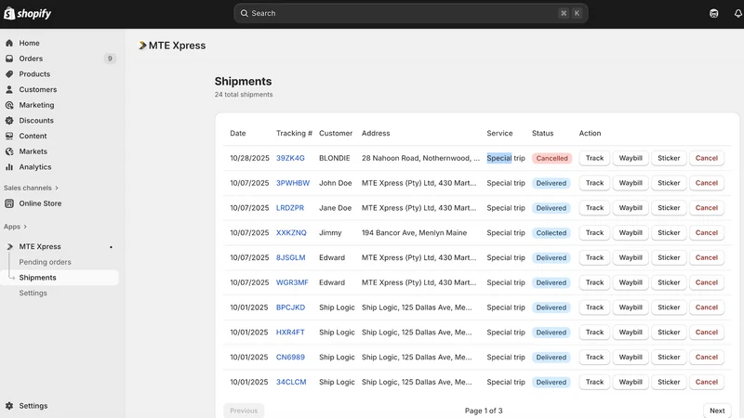
Task: Click the Marketing target icon
Action: click(x=9, y=105)
